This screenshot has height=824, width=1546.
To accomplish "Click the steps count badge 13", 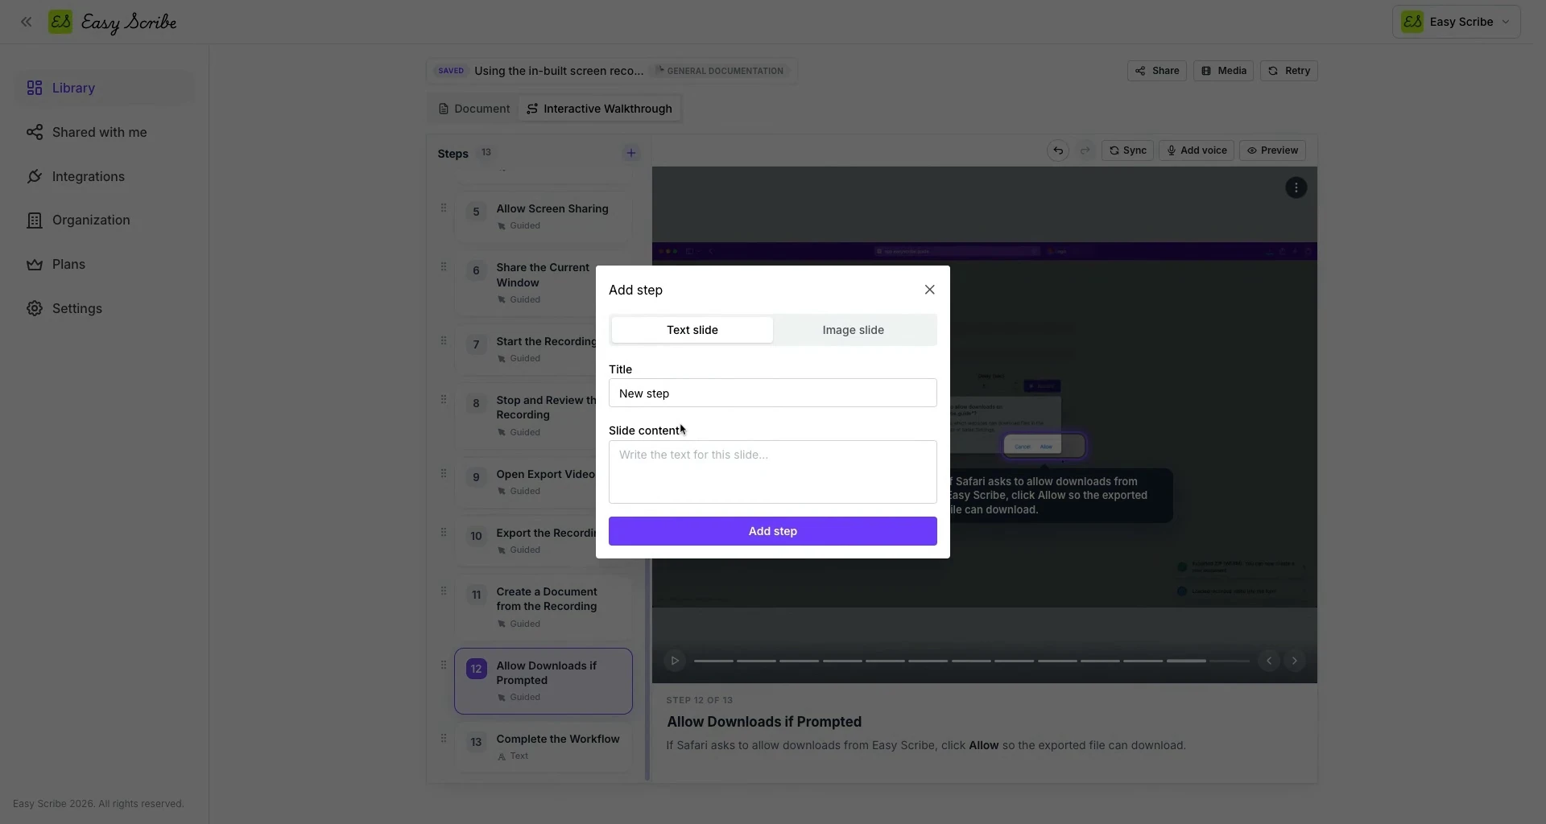I will (486, 152).
